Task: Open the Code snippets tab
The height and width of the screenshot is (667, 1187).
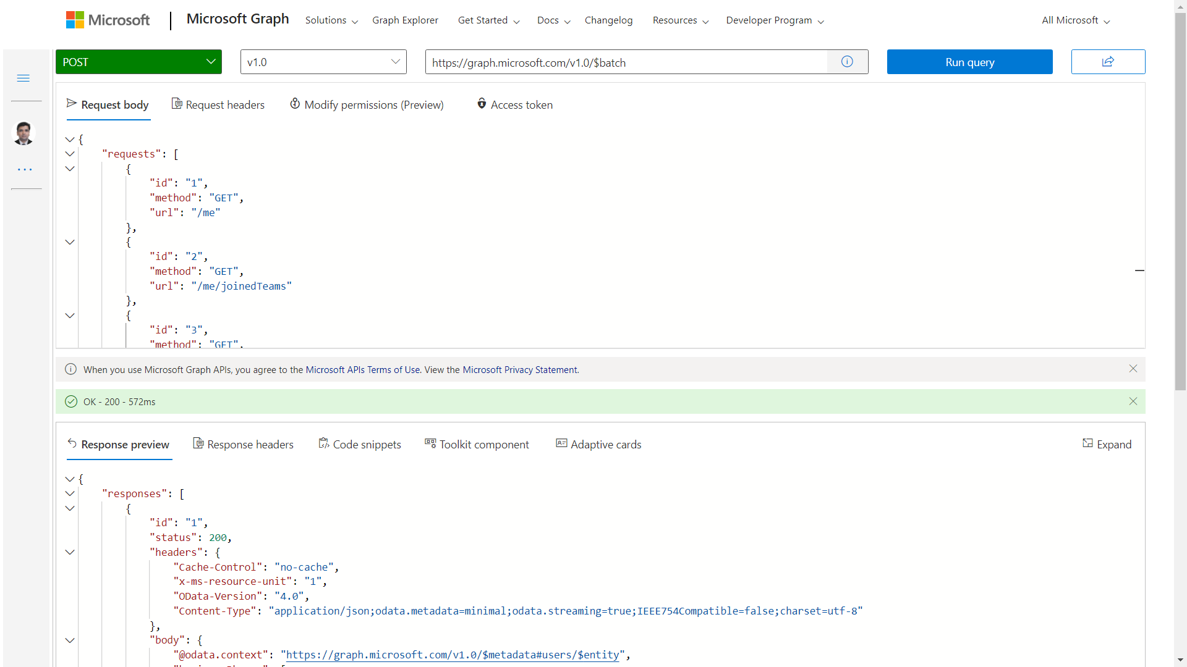Action: pyautogui.click(x=360, y=444)
